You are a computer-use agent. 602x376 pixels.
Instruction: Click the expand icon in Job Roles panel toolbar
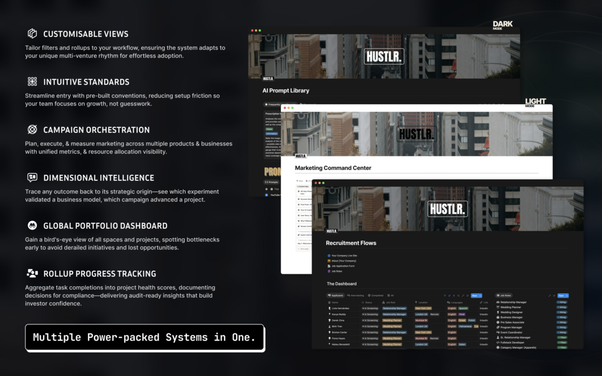point(550,295)
